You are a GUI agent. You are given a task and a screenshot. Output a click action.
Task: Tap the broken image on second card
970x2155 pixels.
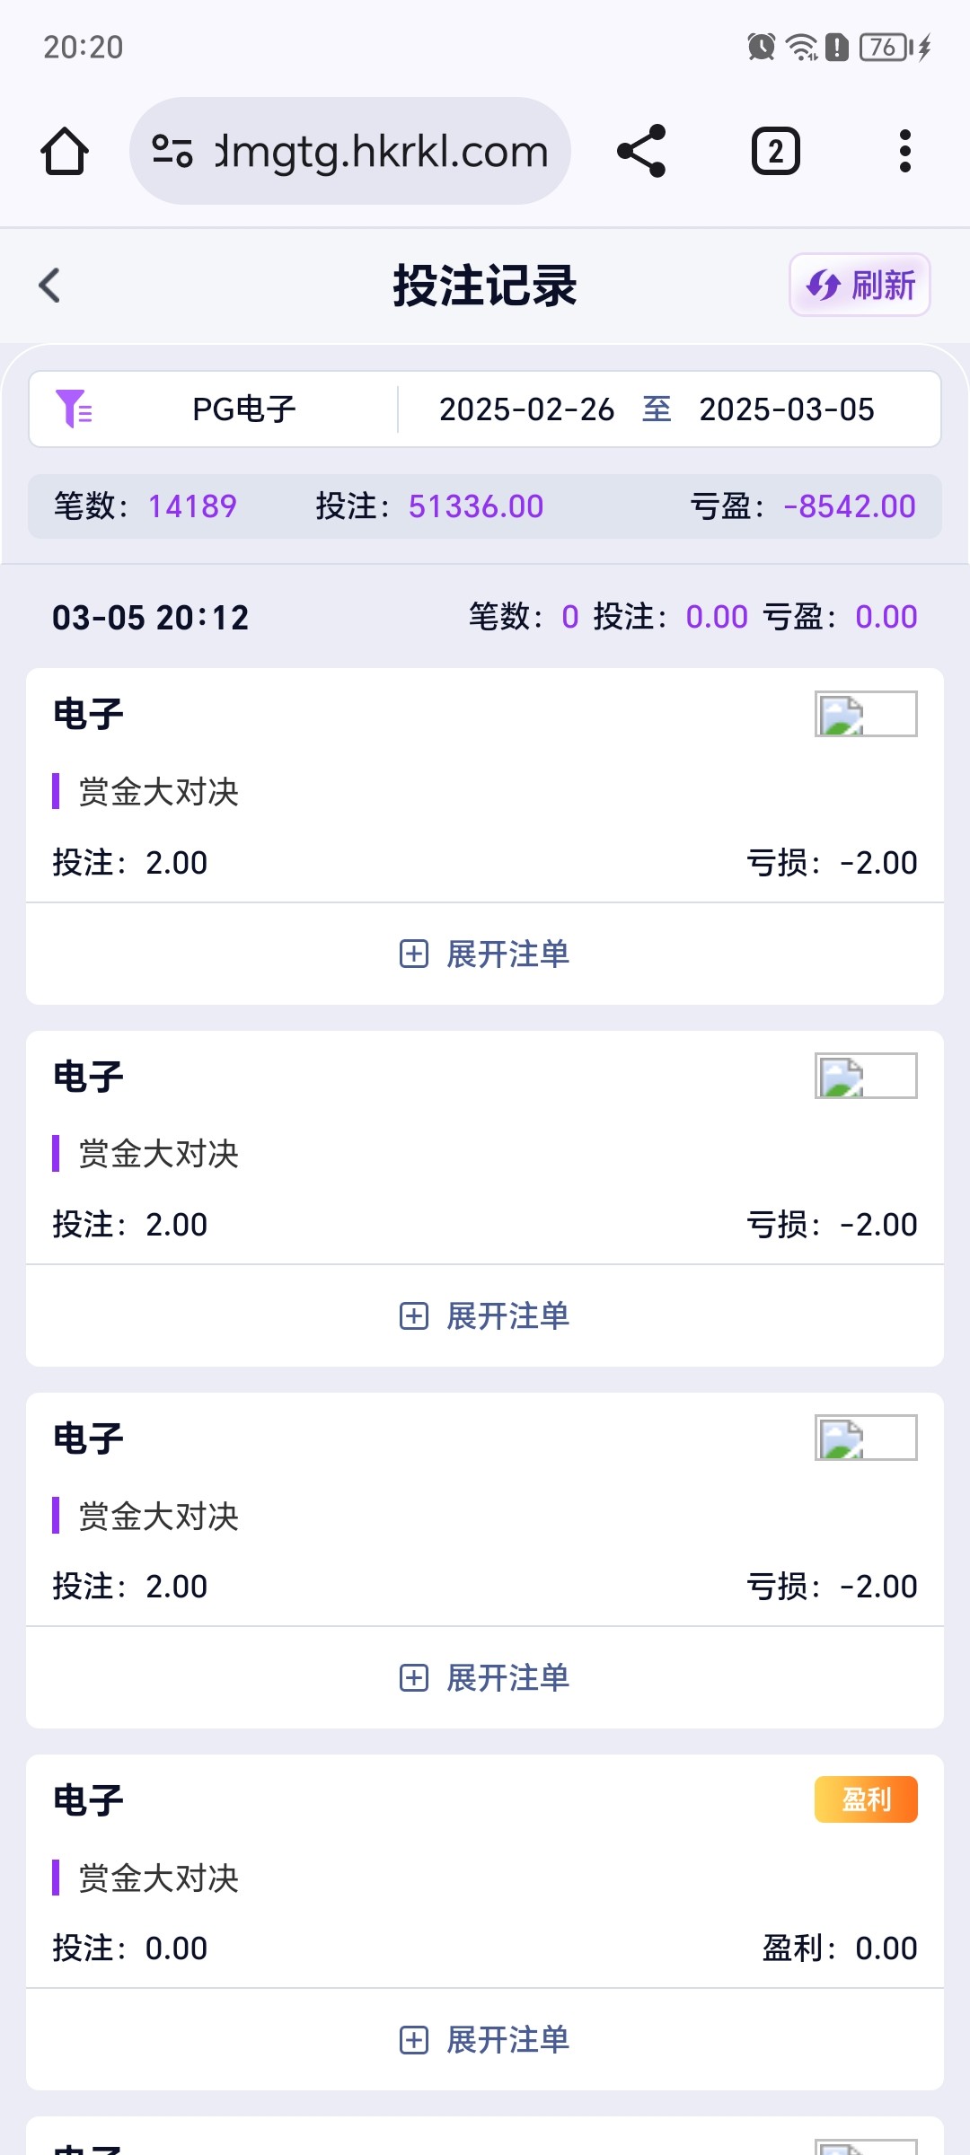(x=866, y=1076)
